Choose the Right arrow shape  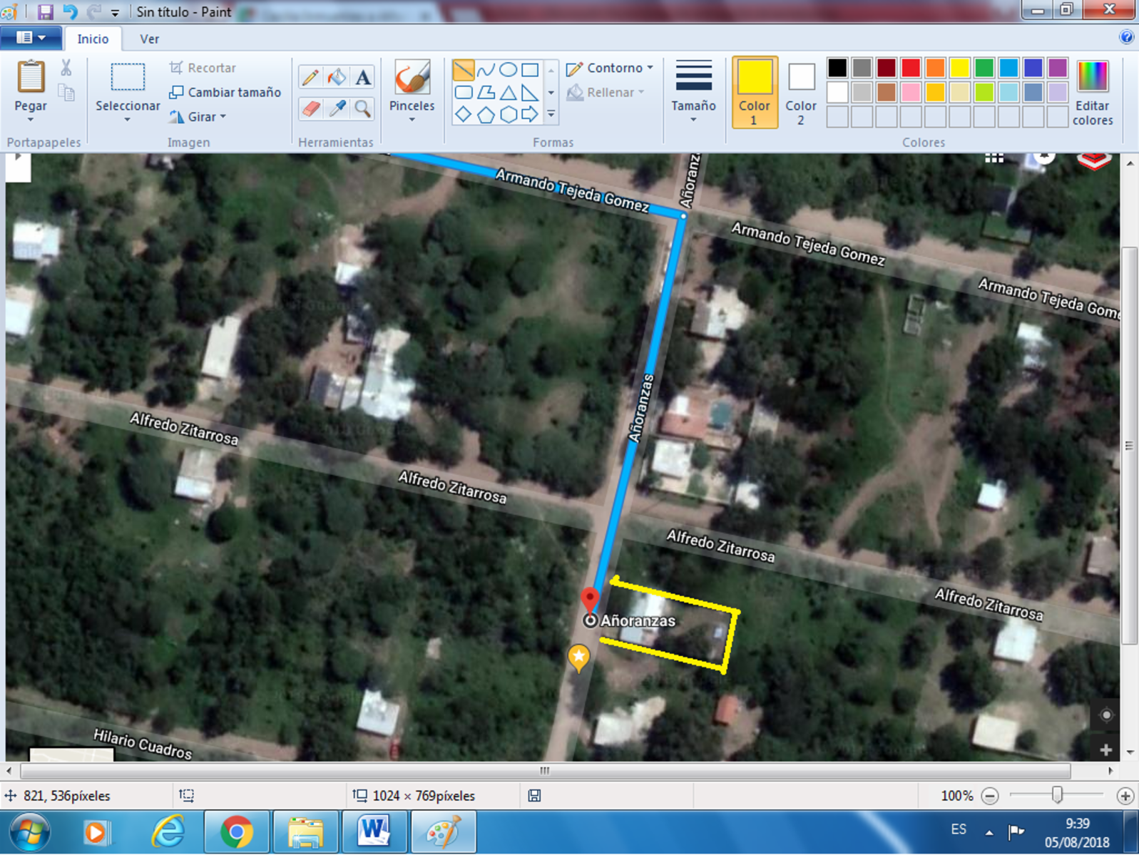[x=530, y=115]
